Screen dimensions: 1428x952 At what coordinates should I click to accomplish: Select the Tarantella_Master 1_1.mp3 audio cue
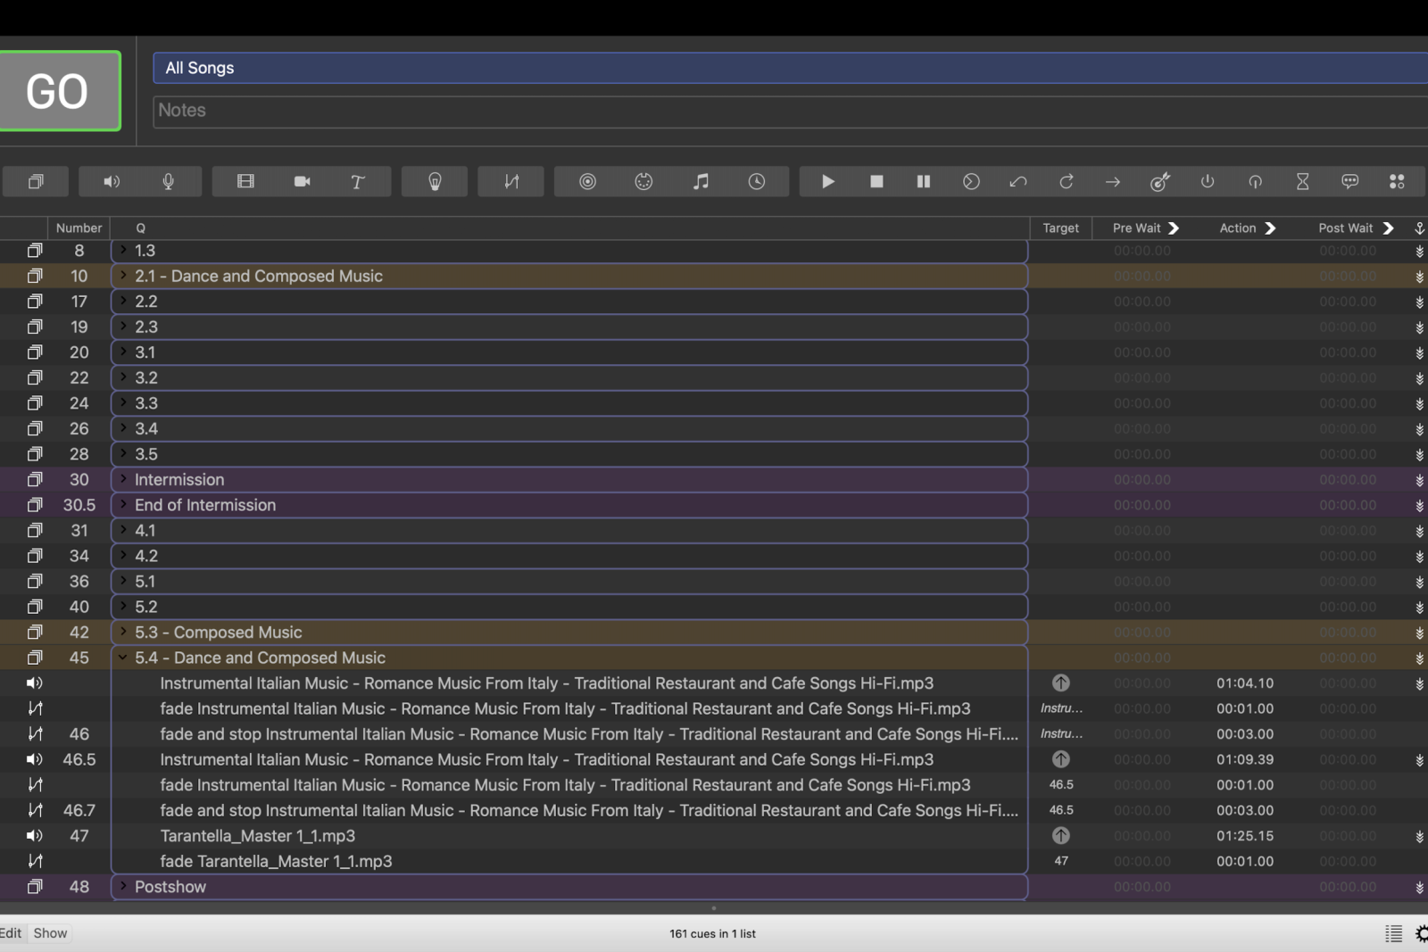[x=257, y=836]
